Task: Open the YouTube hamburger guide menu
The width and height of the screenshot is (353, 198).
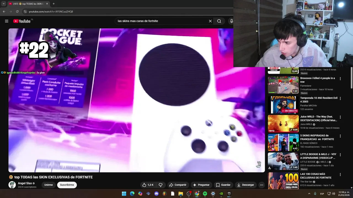Action: pyautogui.click(x=7, y=21)
